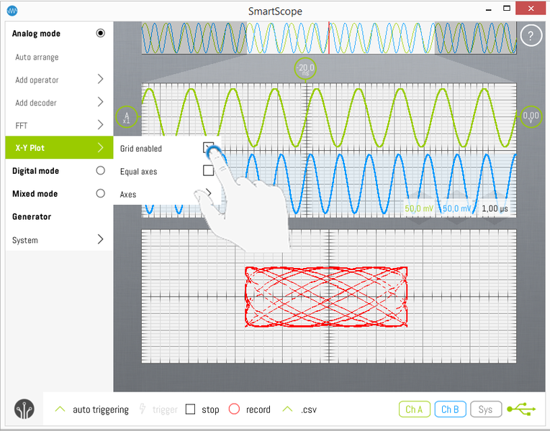Open the main menu icon at bottom left
The image size is (550, 431).
pyautogui.click(x=24, y=409)
